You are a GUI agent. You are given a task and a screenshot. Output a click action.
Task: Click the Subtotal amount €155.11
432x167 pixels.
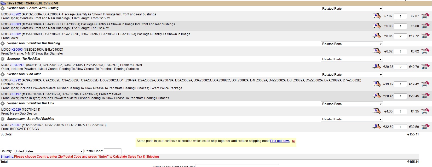point(413,134)
